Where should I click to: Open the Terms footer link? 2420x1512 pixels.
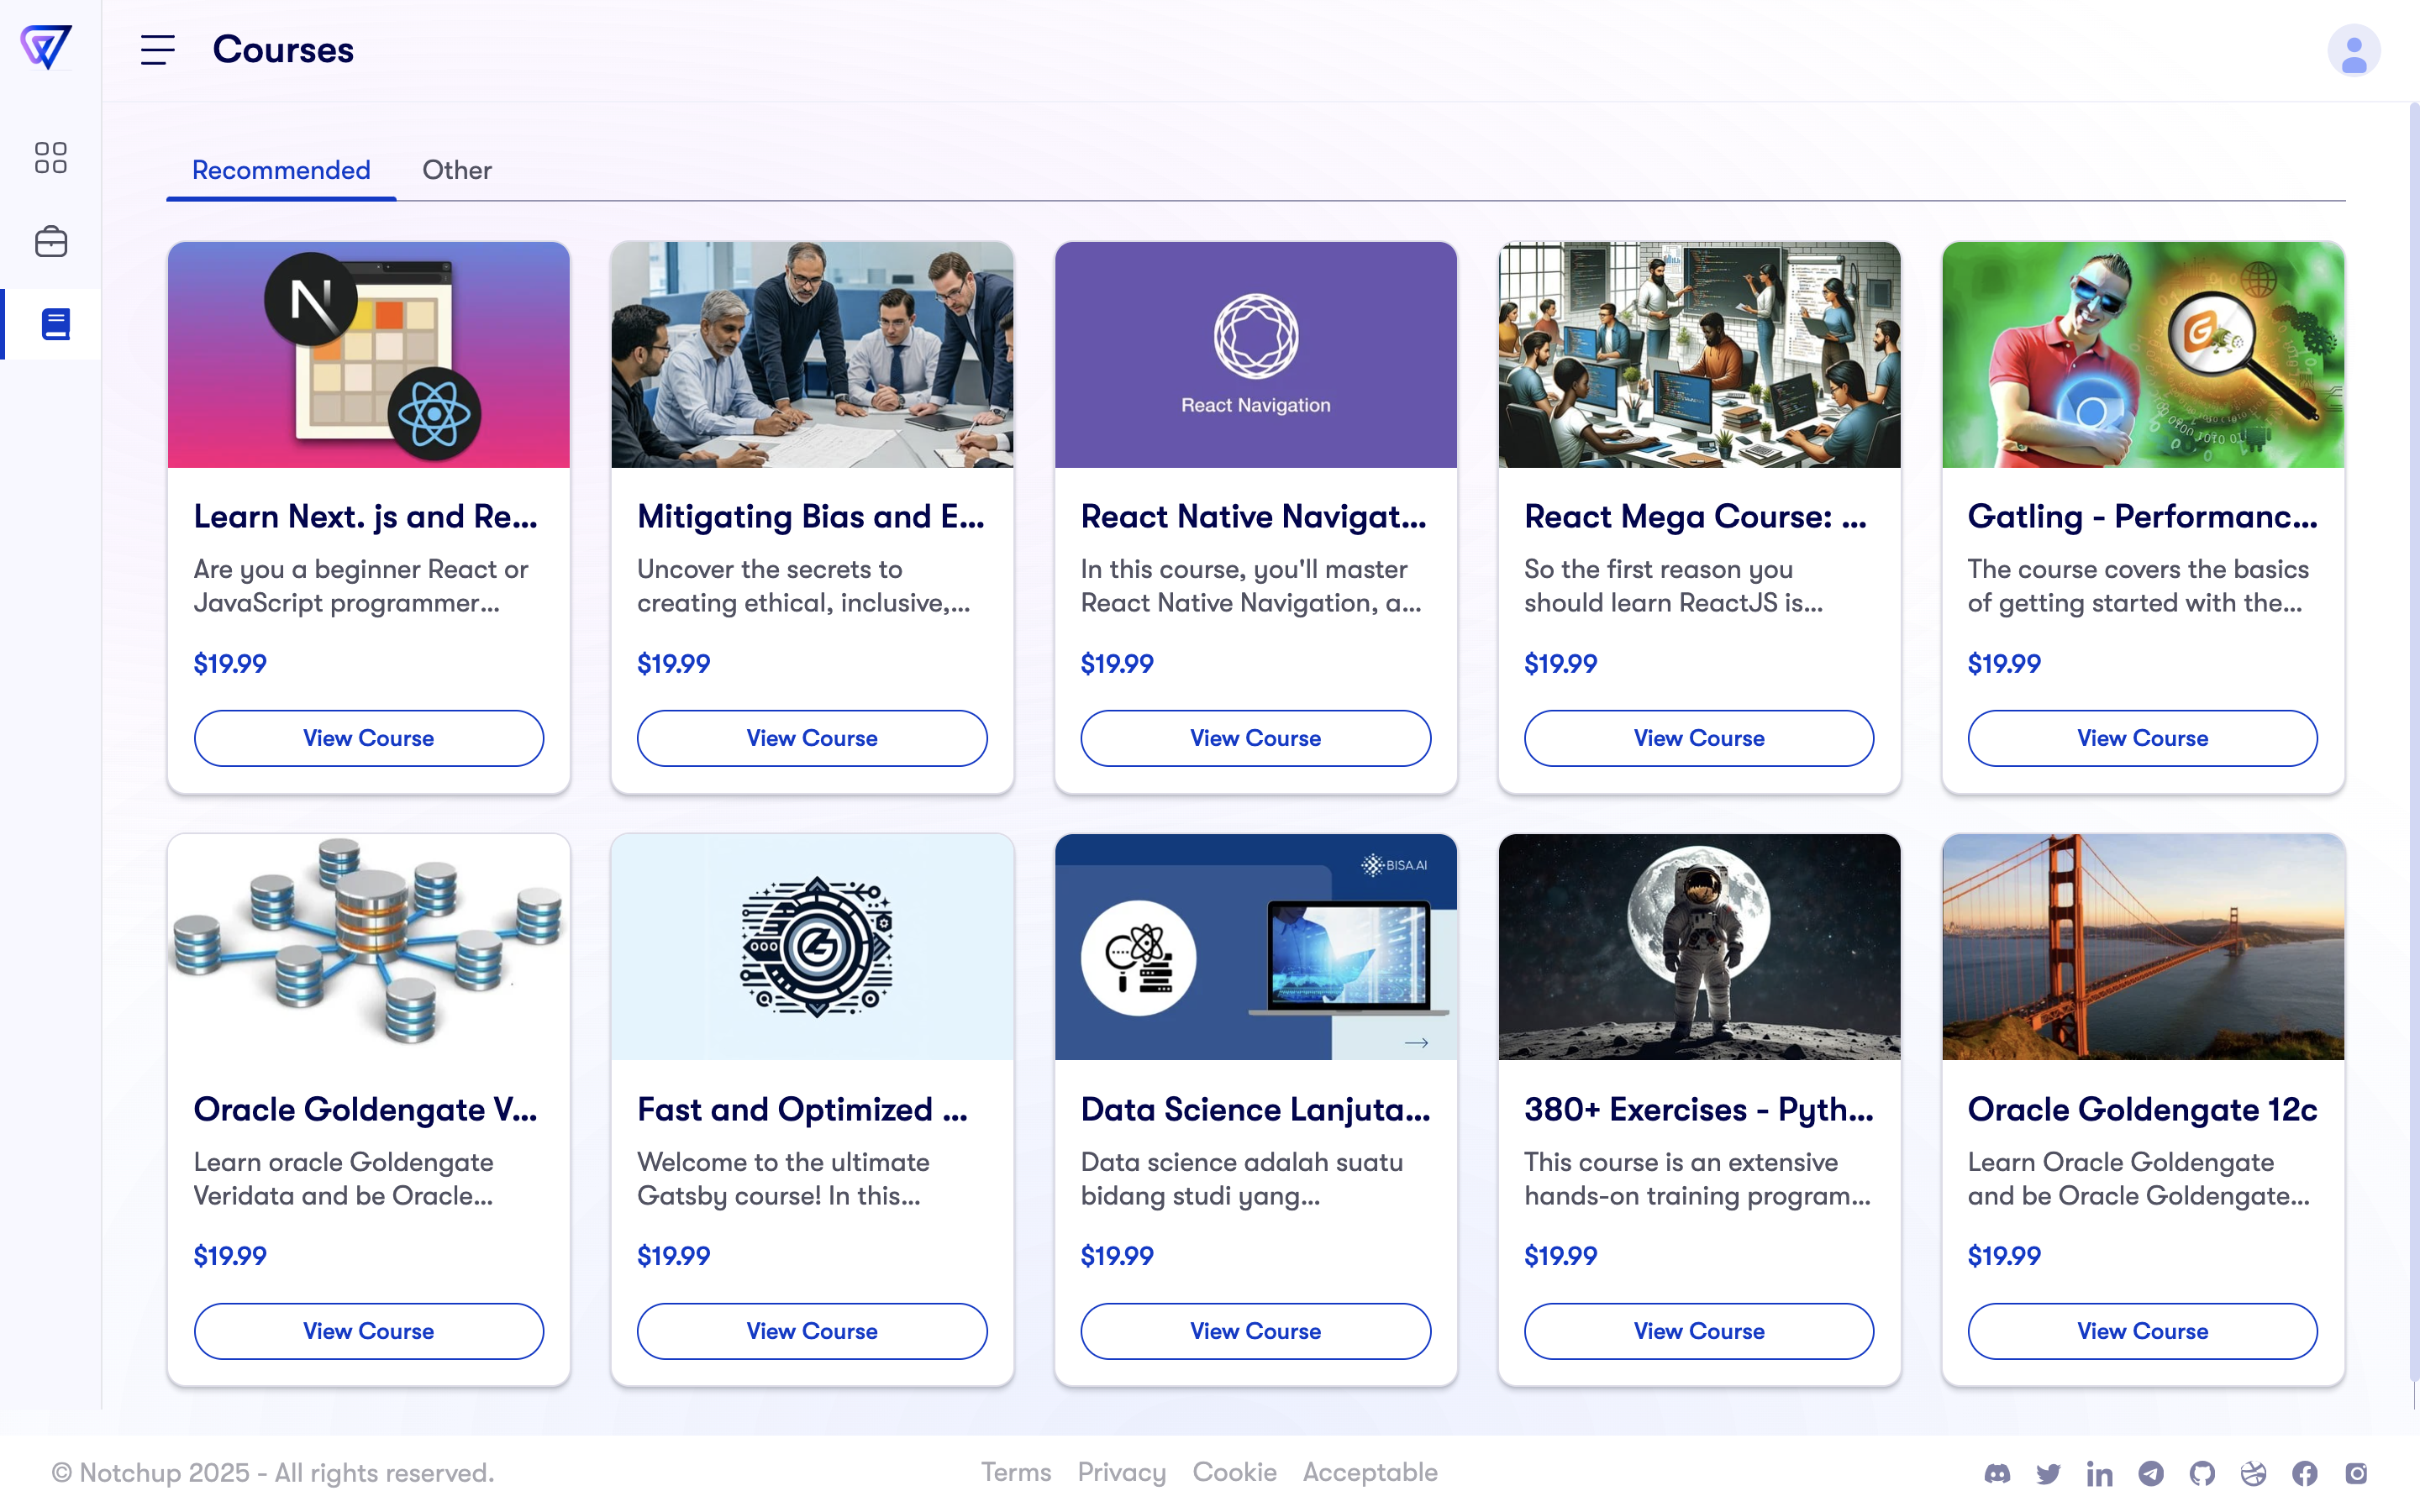click(1015, 1472)
